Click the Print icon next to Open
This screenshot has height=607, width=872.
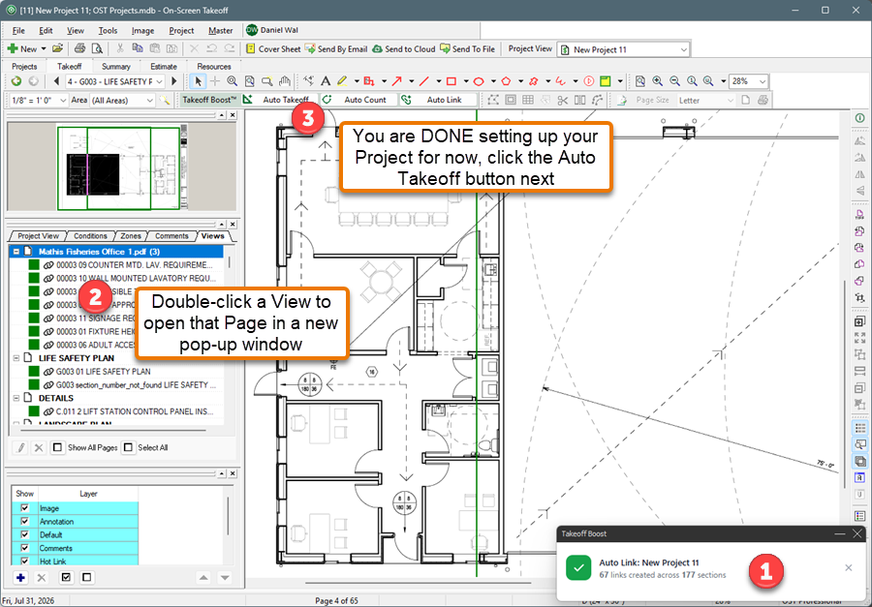pos(79,49)
